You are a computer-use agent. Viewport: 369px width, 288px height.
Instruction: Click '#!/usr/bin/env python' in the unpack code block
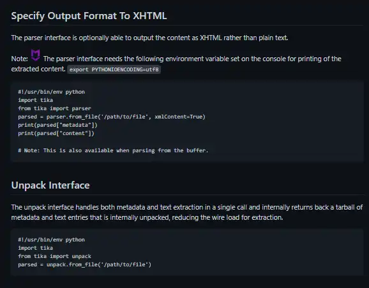[51, 240]
